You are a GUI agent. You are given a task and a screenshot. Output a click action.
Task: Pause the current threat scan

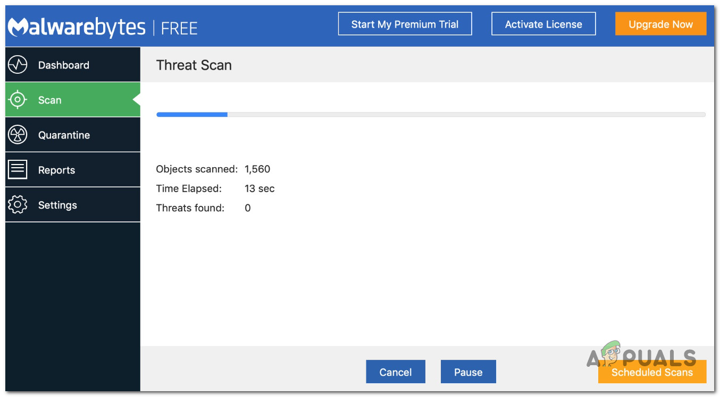[x=468, y=372]
